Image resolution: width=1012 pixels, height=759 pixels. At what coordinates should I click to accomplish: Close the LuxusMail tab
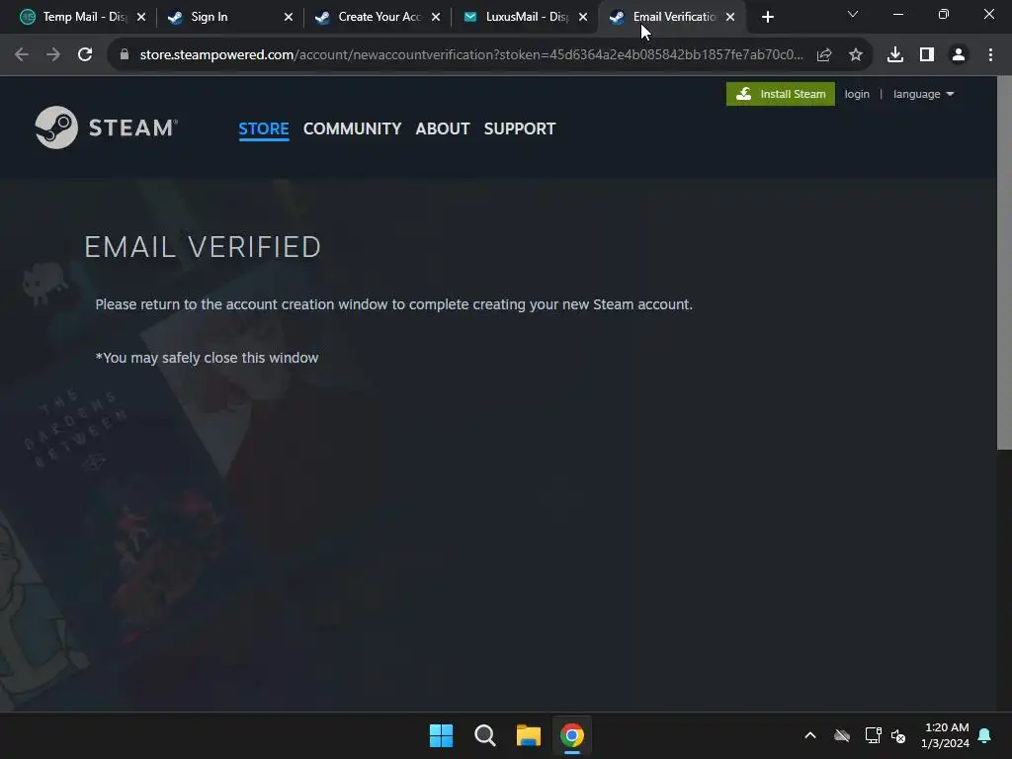pos(583,17)
